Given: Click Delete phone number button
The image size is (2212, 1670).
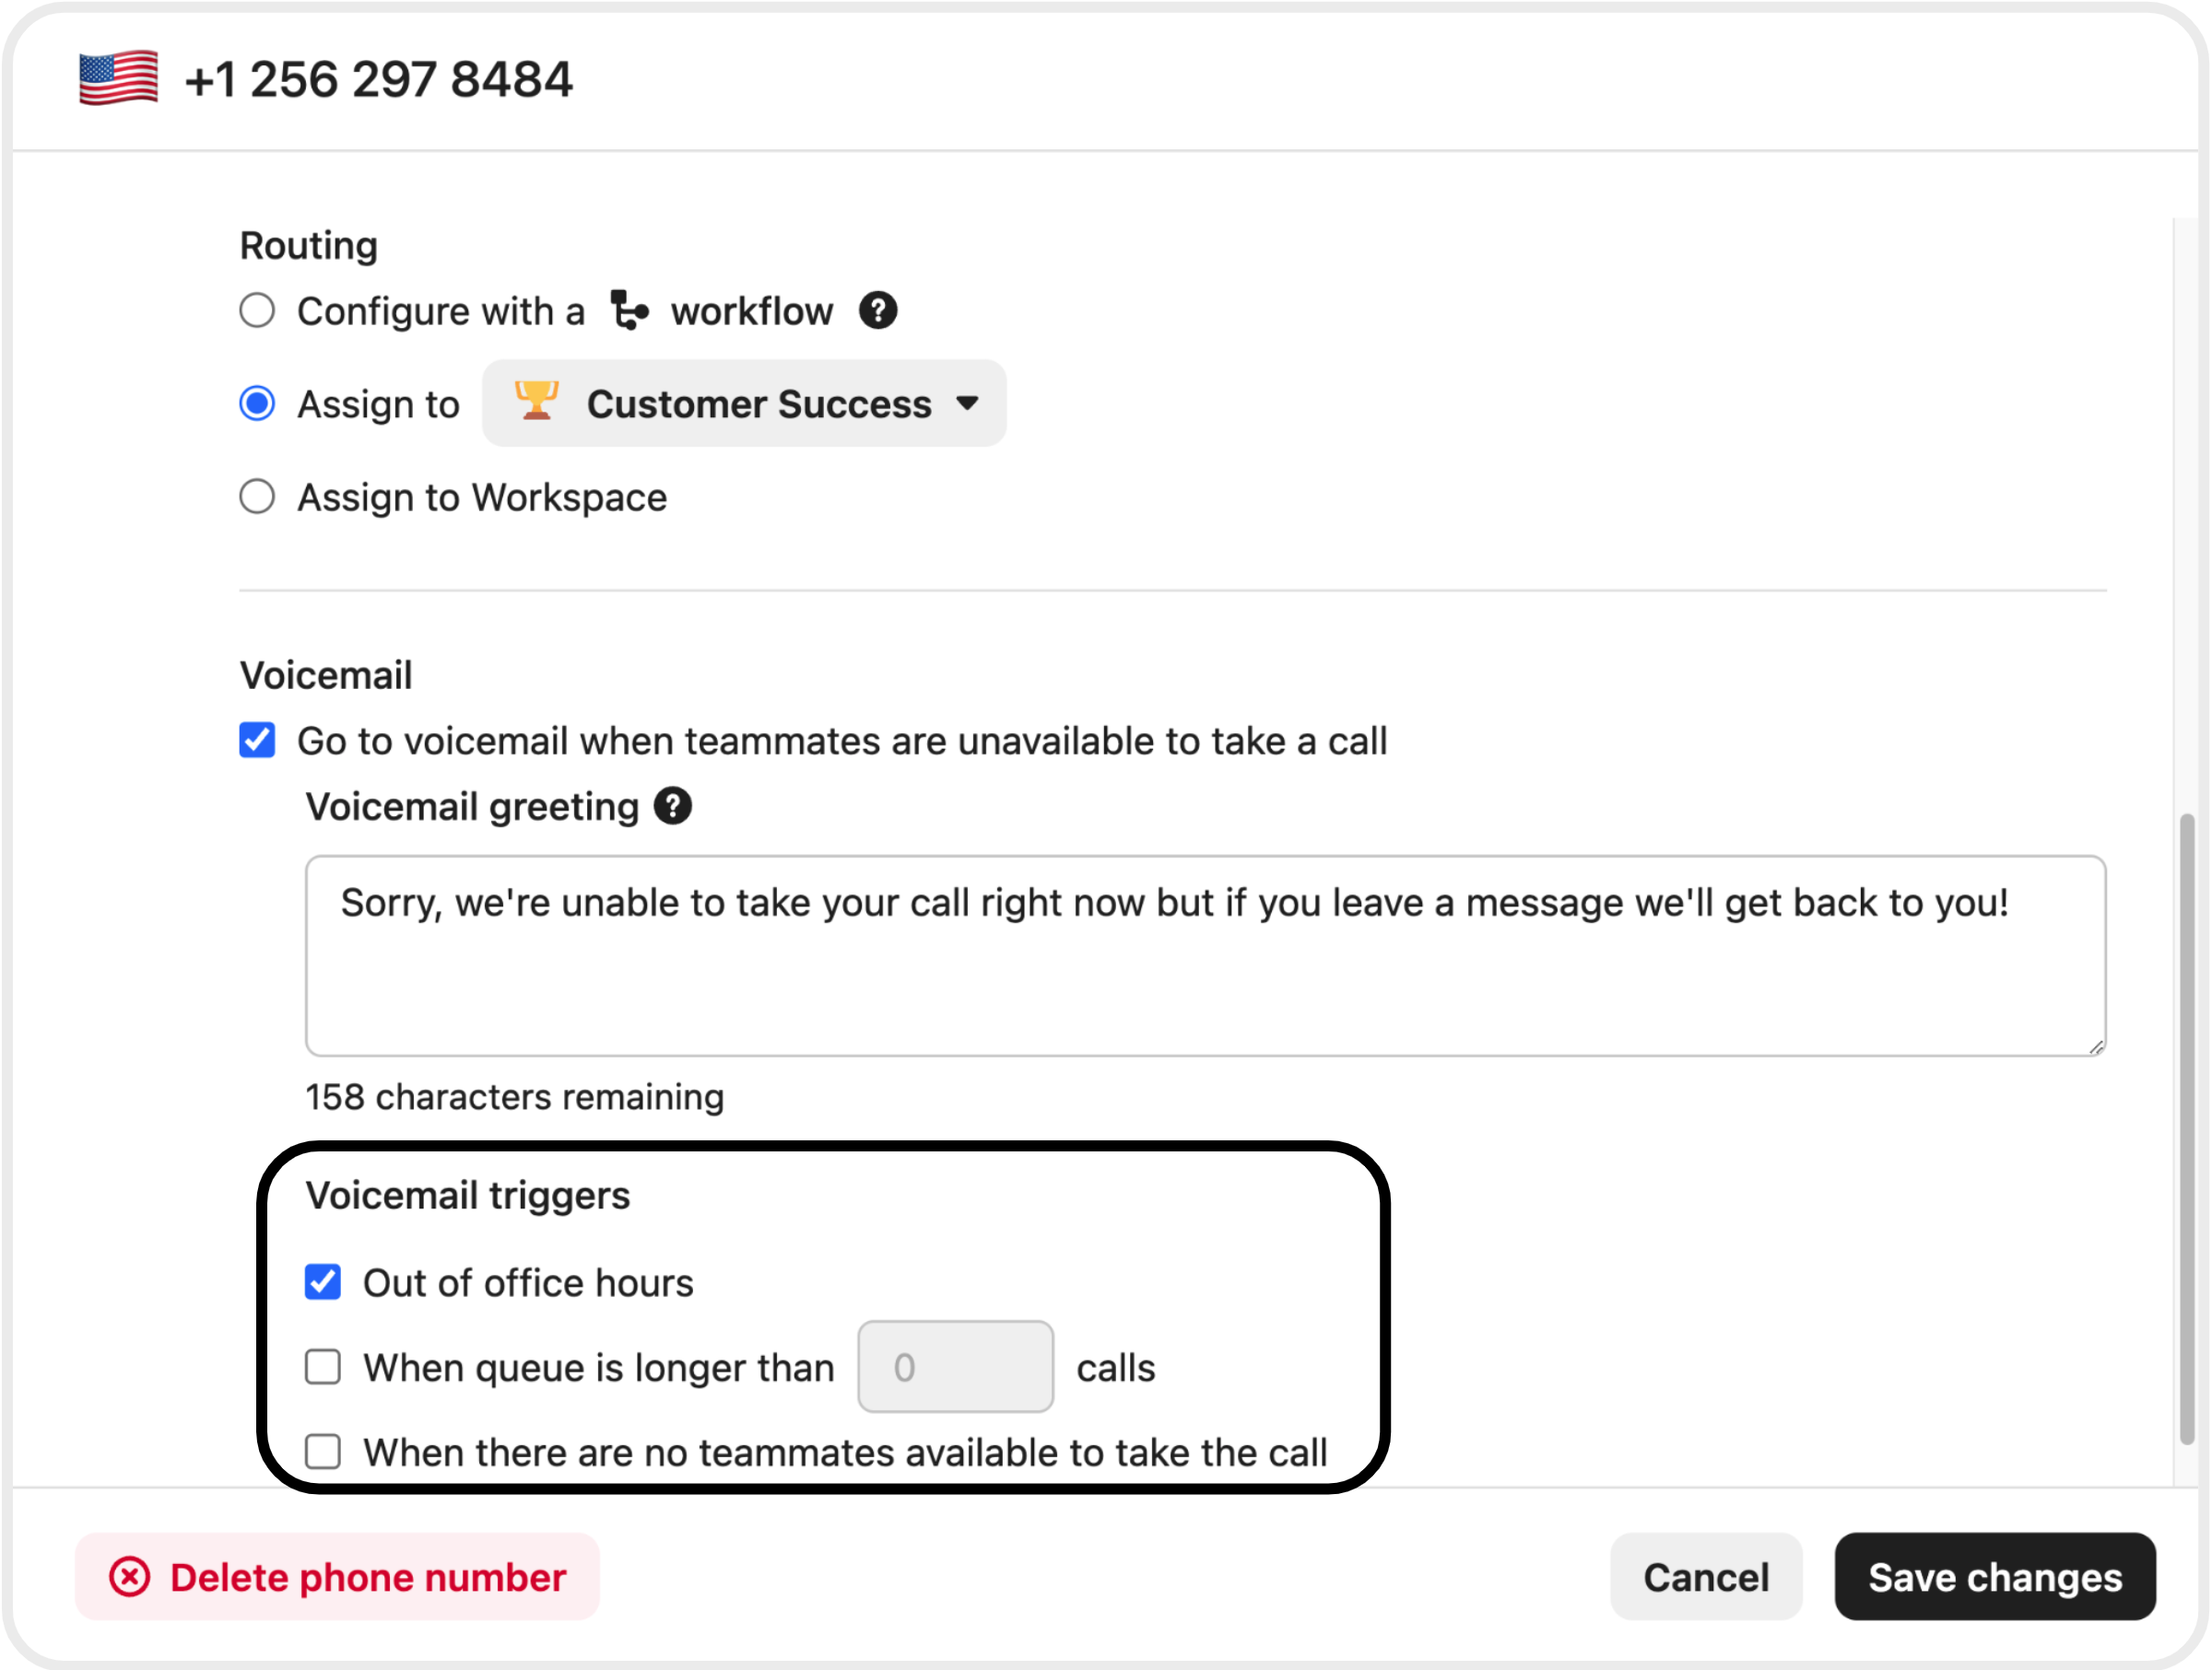Looking at the screenshot, I should coord(337,1577).
